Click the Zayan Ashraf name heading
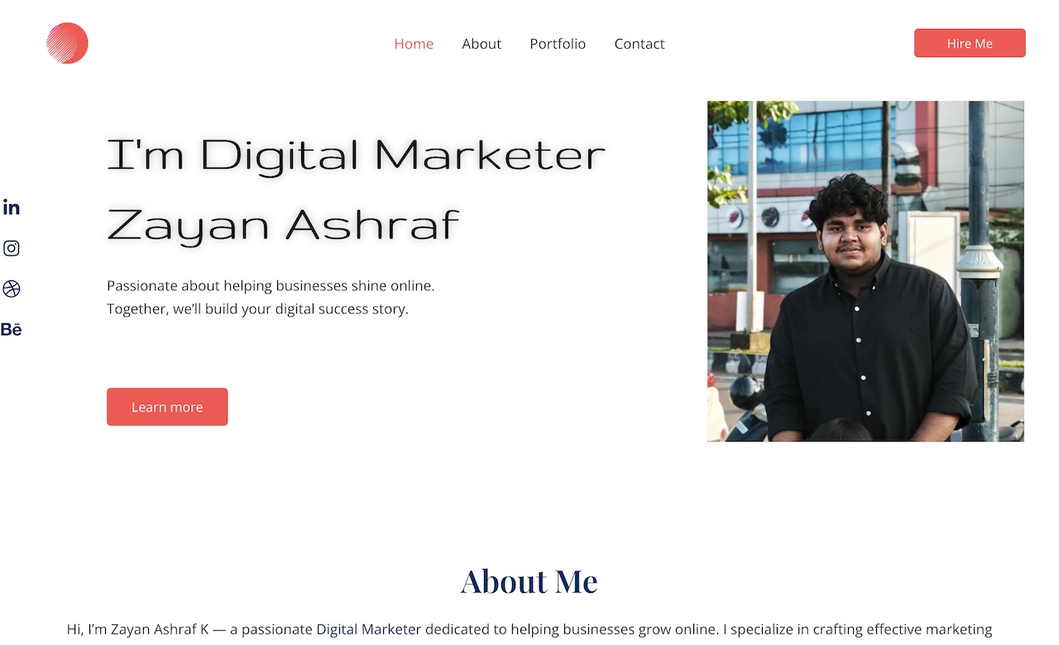Image resolution: width=1059 pixels, height=645 pixels. 283,225
